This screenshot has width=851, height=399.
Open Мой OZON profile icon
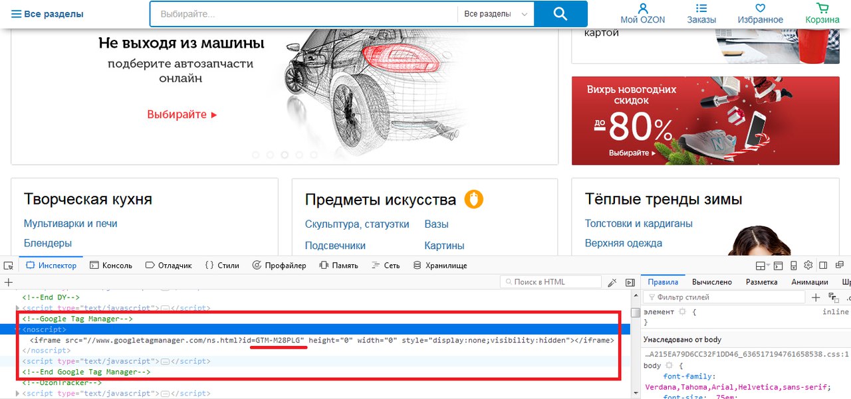[643, 9]
